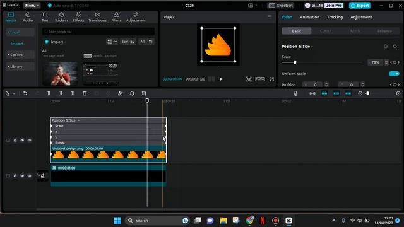Click the rotate tool in timeline toolbar

(x=132, y=93)
